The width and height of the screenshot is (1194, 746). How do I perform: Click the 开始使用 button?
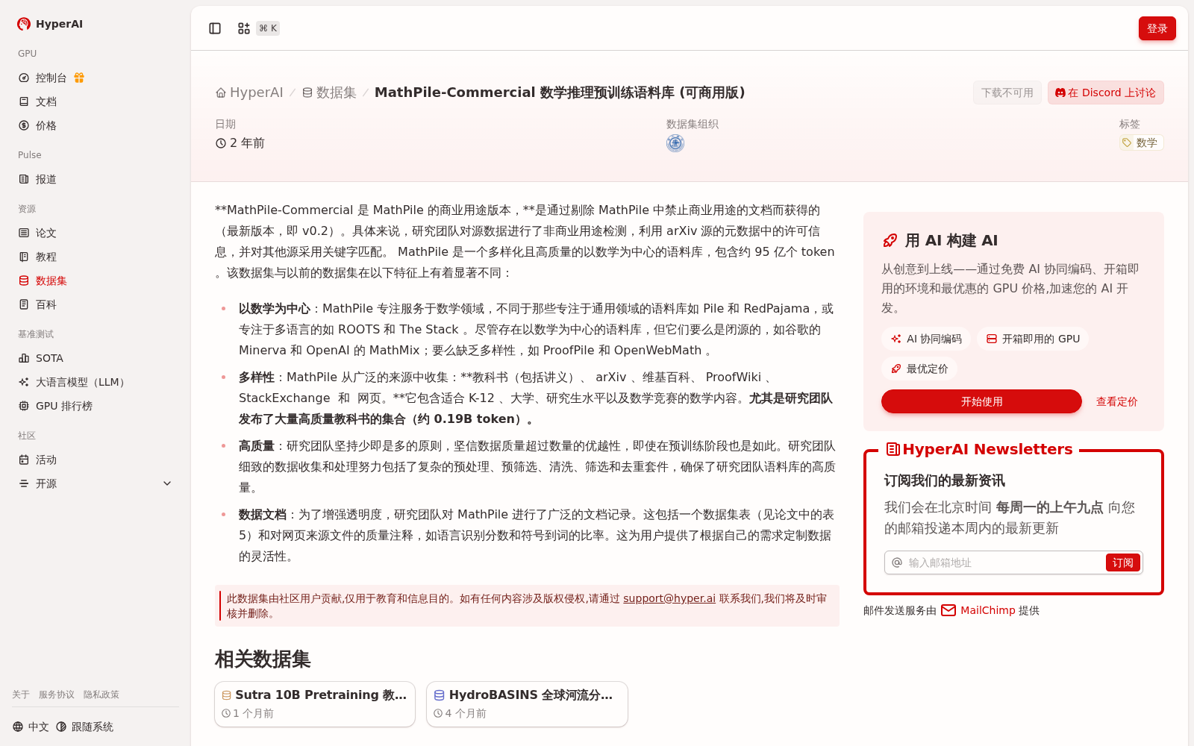click(x=981, y=401)
